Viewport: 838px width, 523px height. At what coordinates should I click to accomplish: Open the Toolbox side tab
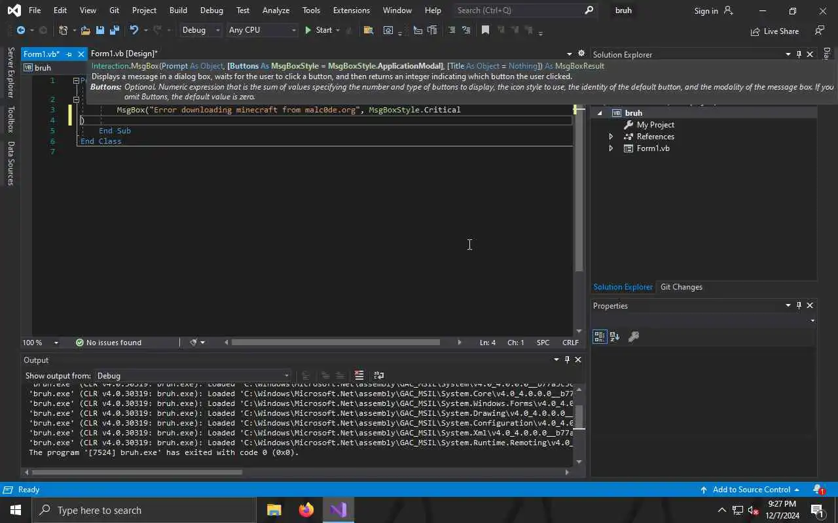click(10, 120)
